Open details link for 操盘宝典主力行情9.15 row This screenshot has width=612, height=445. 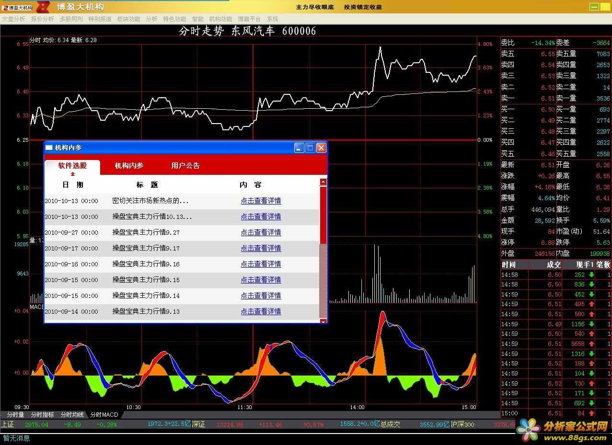(261, 280)
